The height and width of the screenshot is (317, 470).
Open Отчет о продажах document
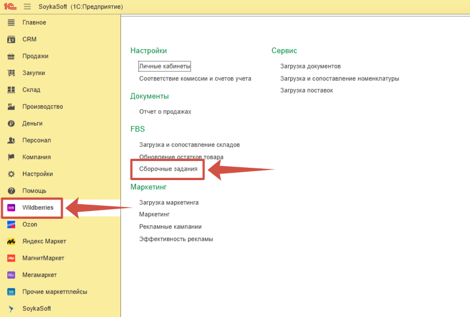point(165,112)
